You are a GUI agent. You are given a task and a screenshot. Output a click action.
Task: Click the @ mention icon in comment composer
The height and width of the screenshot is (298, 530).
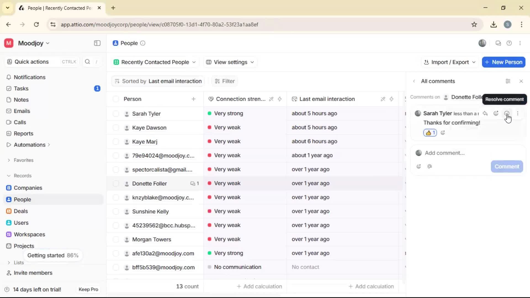click(x=430, y=166)
